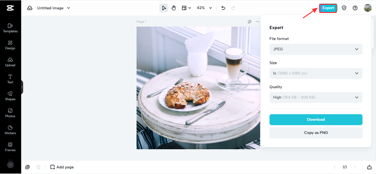This screenshot has height=174, width=376.
Task: Click the CapCut logo icon
Action: pyautogui.click(x=10, y=8)
